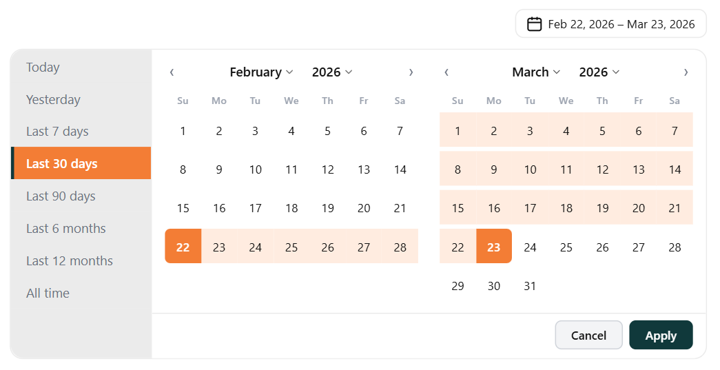Select the Today preset
720x370 pixels.
pyautogui.click(x=43, y=68)
